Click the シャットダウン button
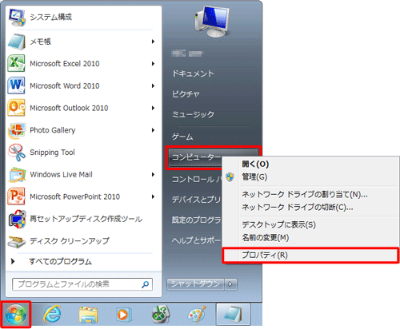Screen dimensions: 400x329 point(196,284)
